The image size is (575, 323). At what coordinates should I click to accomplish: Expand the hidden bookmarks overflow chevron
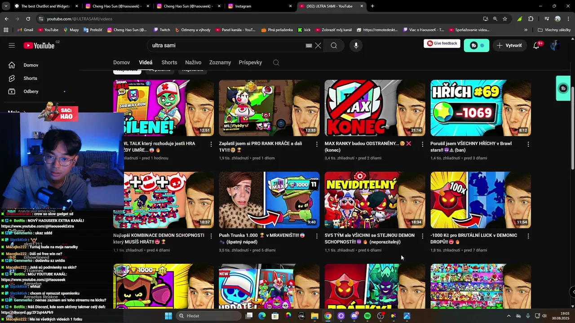[526, 30]
